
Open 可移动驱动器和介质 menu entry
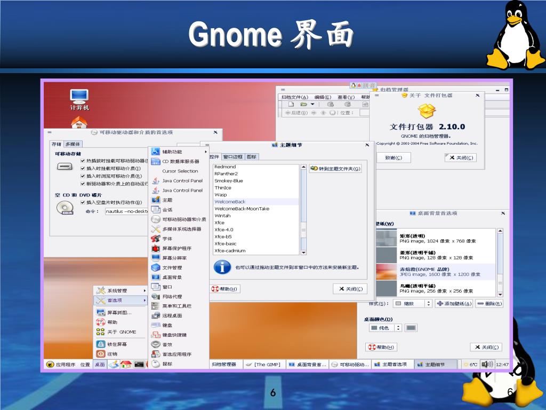179,219
